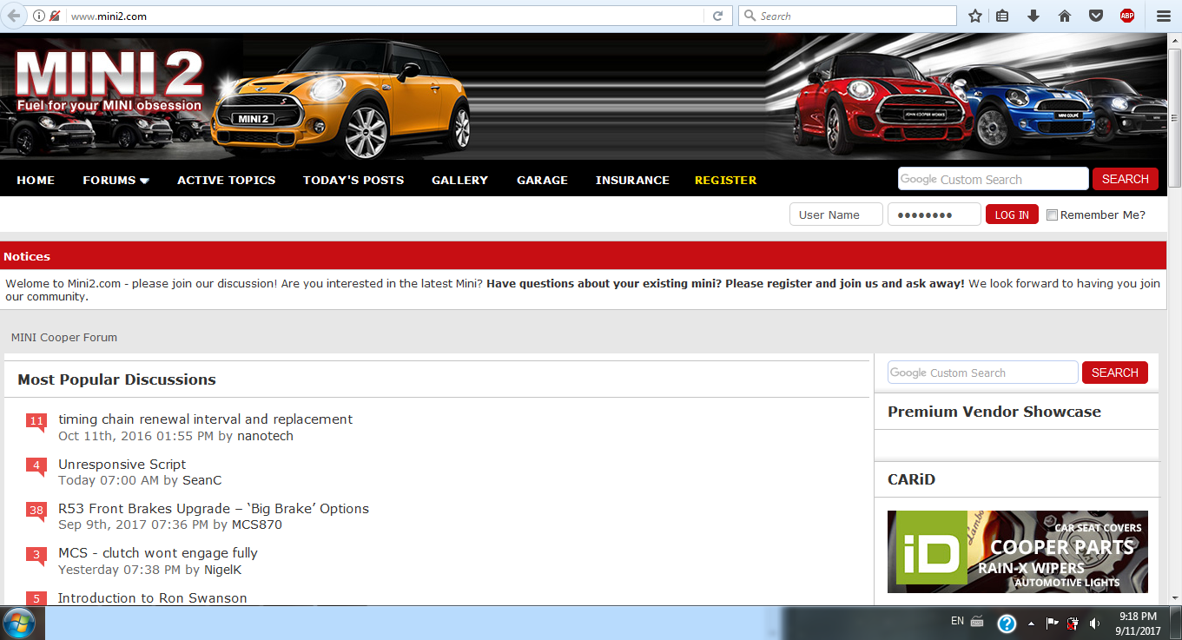Click the red Log In button
Viewport: 1182px width, 640px height.
(1012, 214)
